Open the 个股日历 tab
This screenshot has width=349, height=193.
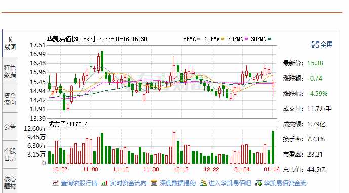pyautogui.click(x=10, y=155)
